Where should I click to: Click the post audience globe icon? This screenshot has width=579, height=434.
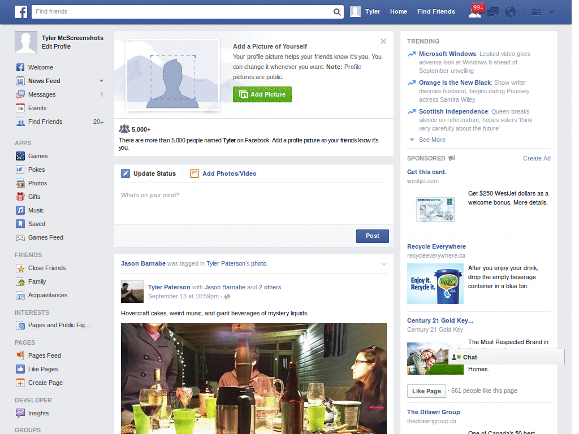point(227,297)
